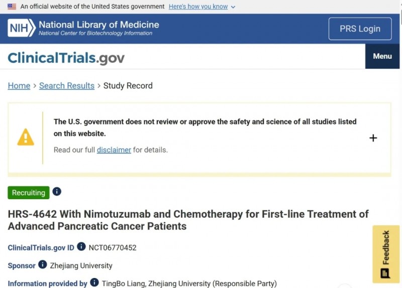Click the ClinicalTrials.gov site logo
Viewport: 402px width, 288px height.
[x=66, y=58]
